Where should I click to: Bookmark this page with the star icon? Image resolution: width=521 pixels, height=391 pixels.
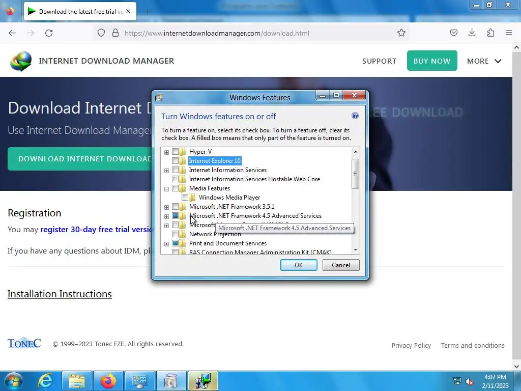click(401, 33)
